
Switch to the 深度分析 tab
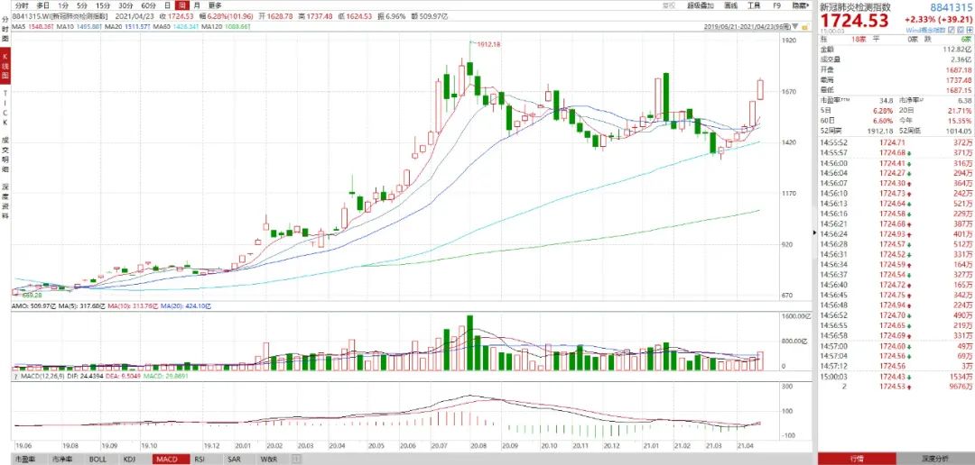934,459
